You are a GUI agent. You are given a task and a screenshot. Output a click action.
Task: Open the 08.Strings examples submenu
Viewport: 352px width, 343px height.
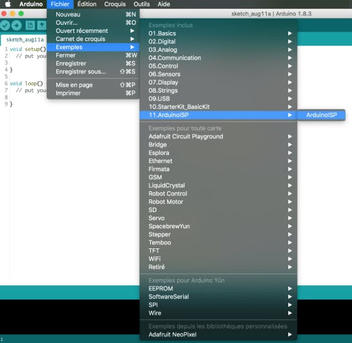(x=218, y=91)
